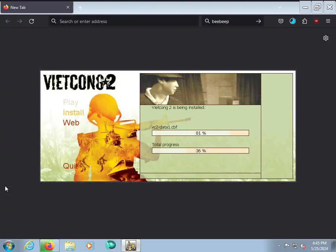The width and height of the screenshot is (336, 252).
Task: Open the teal globe taskbar application
Action: pyautogui.click(x=111, y=245)
